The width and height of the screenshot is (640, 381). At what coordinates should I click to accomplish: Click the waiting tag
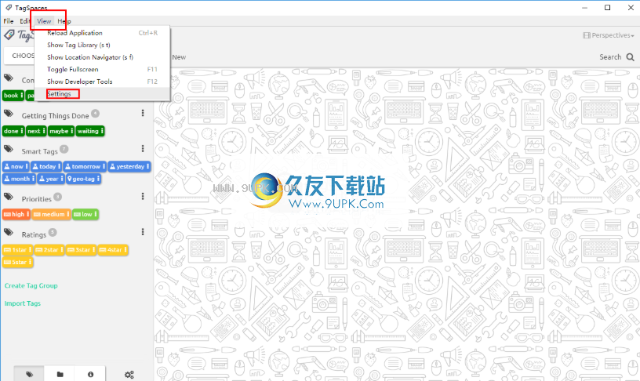pyautogui.click(x=90, y=131)
